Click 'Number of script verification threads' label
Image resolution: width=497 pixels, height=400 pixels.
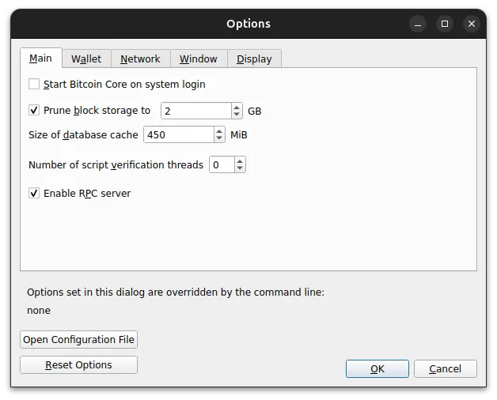pyautogui.click(x=116, y=164)
